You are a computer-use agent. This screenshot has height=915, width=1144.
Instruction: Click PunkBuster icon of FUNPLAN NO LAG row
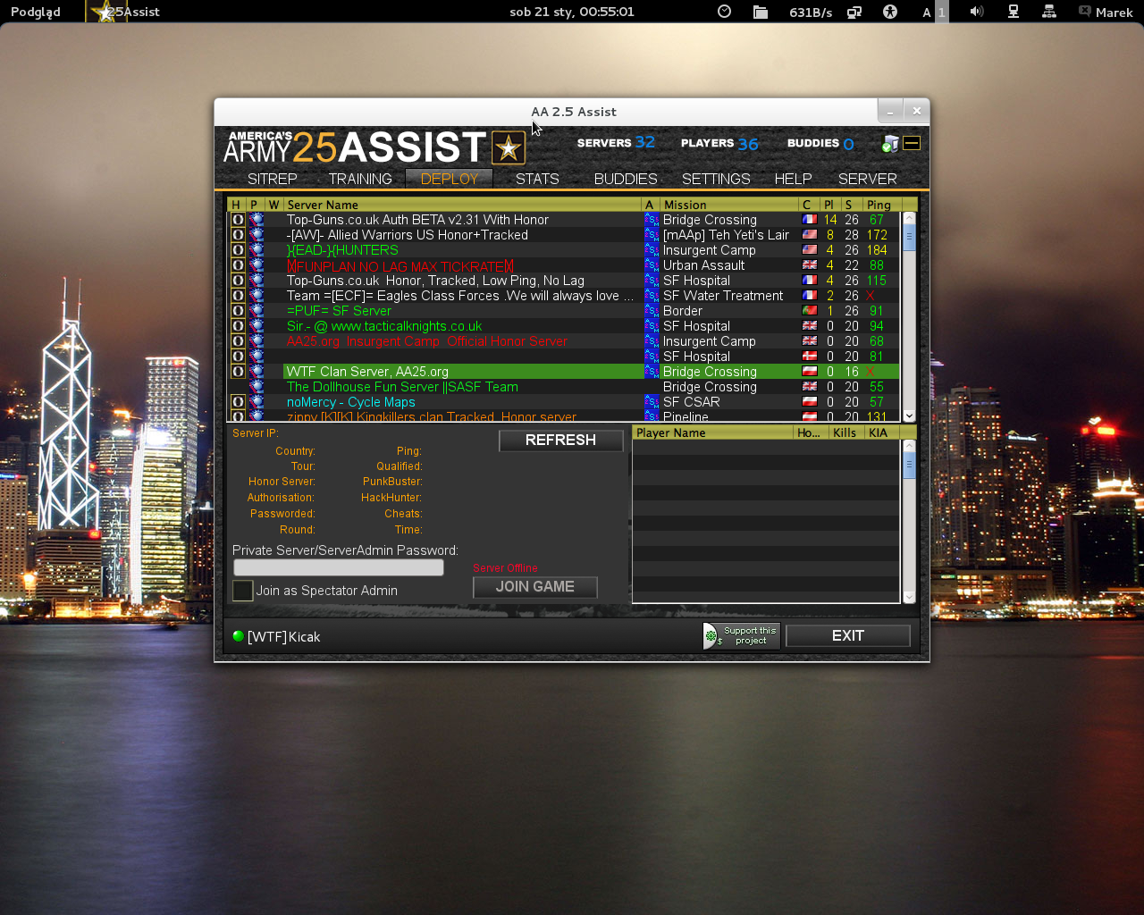257,265
